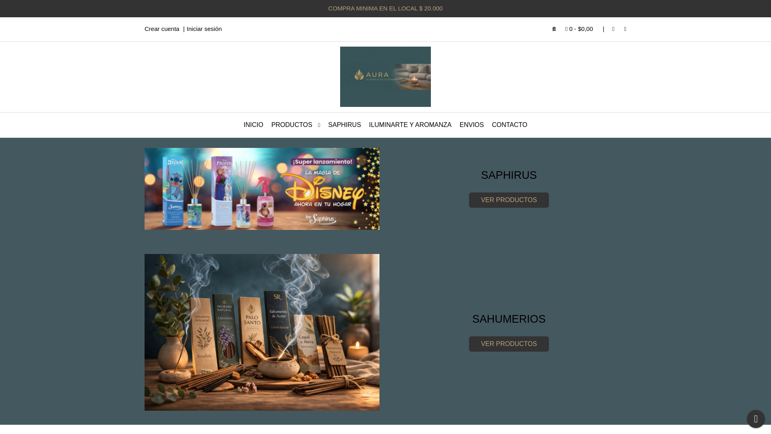Open the search magnifier icon

point(554,29)
